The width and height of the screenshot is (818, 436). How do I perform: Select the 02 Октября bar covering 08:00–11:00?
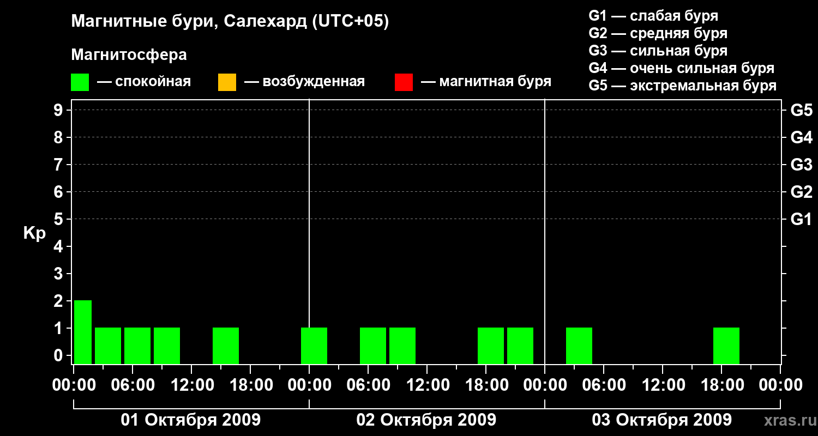(402, 346)
